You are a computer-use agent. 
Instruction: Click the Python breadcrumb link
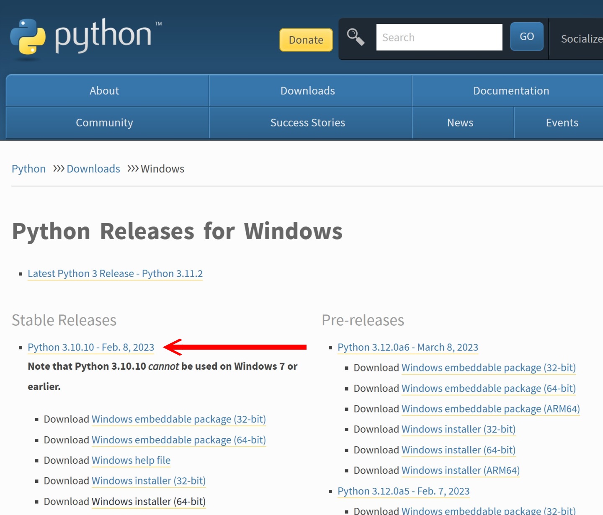coord(28,169)
